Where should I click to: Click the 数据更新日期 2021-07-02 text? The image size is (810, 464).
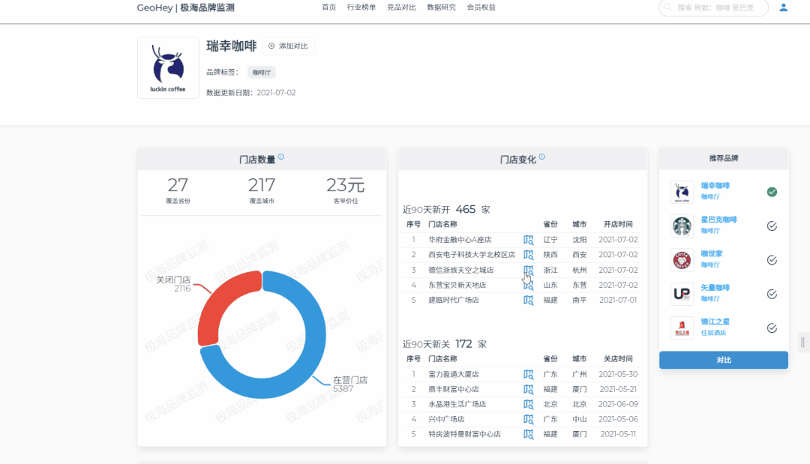[x=251, y=93]
